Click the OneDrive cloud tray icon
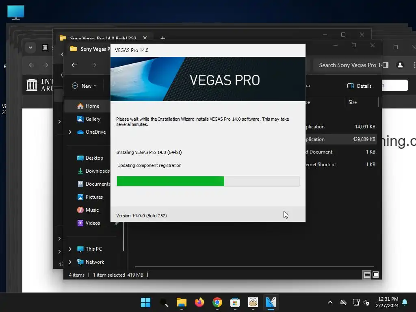416x312 pixels. [343, 302]
